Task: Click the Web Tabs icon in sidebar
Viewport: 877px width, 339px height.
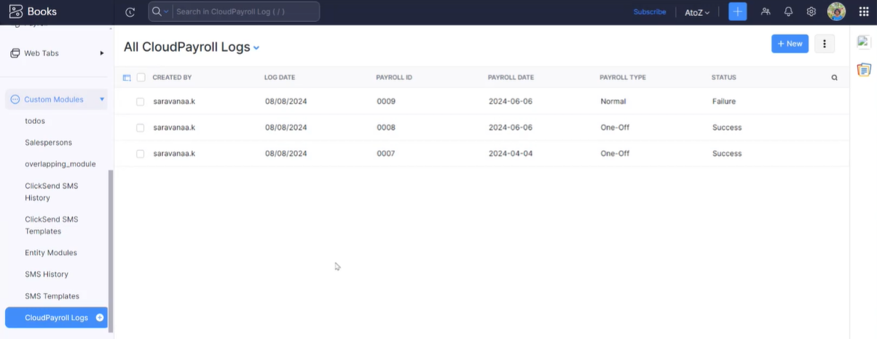Action: point(15,53)
